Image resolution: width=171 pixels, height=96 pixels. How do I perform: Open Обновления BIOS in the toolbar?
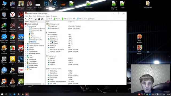(68, 19)
